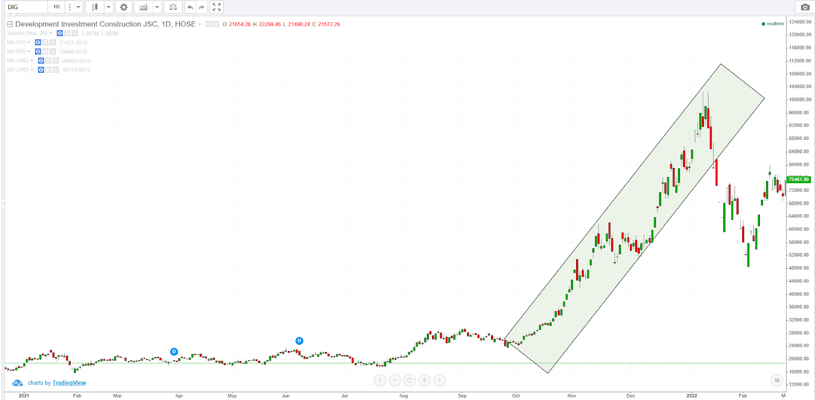Screen dimensions: 815x400
Task: Jump to latest bar double-arrow button
Action: click(x=777, y=380)
